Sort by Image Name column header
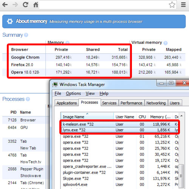This screenshot has height=189, width=189. (x=87, y=117)
